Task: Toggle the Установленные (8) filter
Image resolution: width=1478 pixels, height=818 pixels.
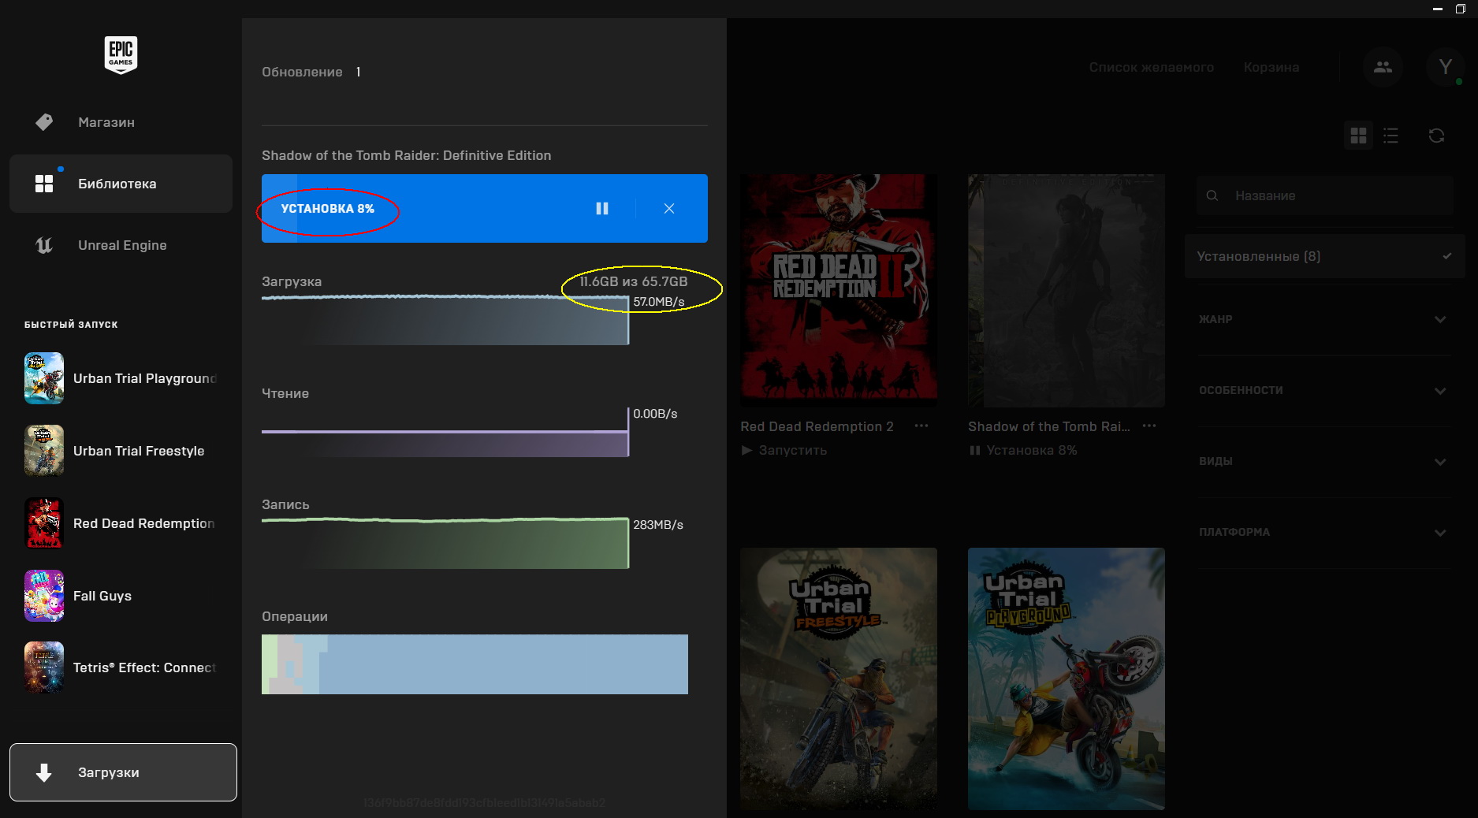Action: [1324, 256]
